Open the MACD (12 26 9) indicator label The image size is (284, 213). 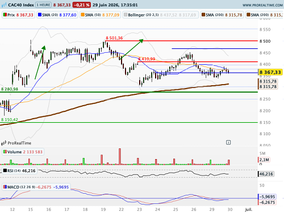click(36, 187)
